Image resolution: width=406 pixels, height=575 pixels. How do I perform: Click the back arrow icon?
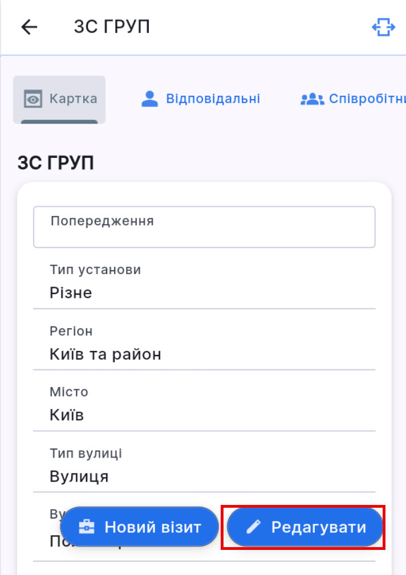tap(29, 27)
